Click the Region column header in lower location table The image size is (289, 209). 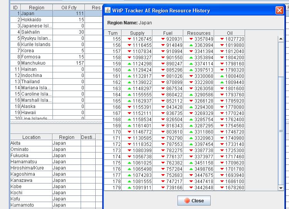[66, 137]
